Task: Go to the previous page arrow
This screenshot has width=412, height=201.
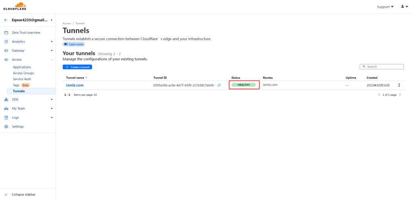Action: pyautogui.click(x=379, y=94)
